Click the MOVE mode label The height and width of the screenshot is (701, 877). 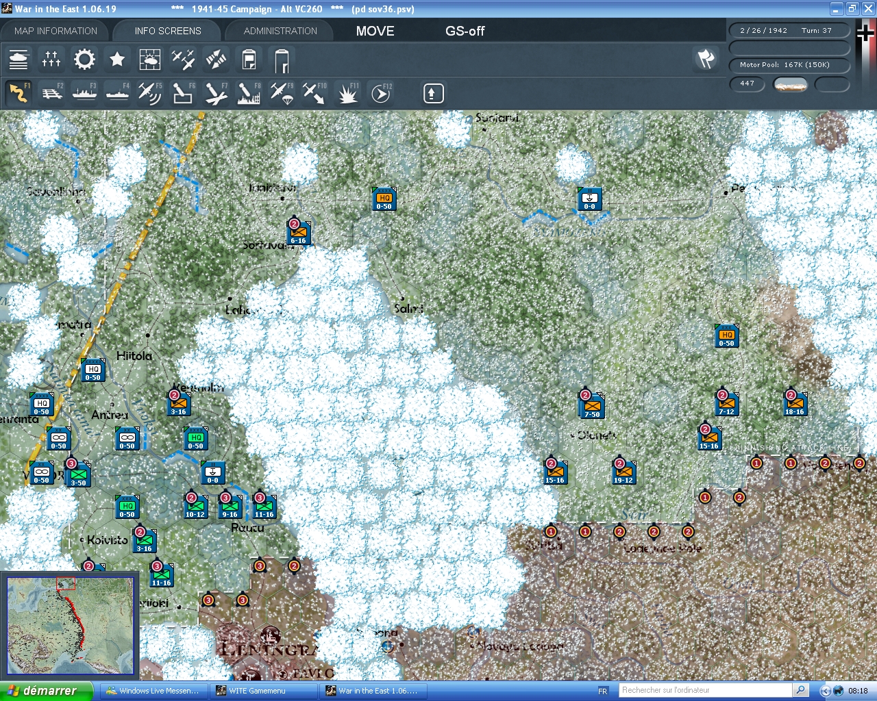tap(374, 31)
